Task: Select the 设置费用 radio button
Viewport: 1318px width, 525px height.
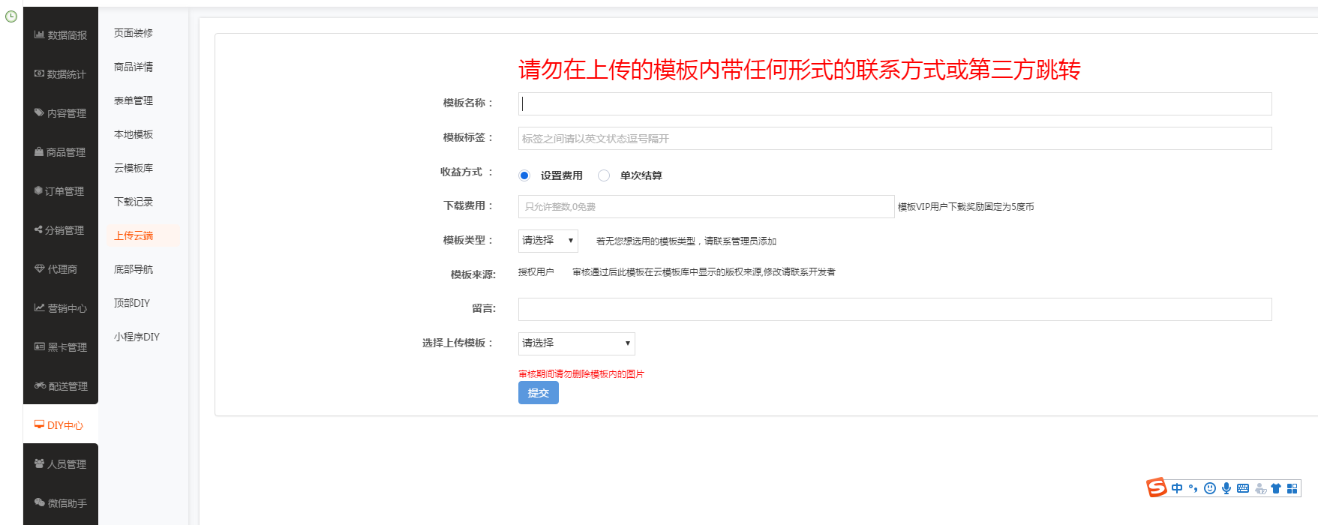Action: 524,175
